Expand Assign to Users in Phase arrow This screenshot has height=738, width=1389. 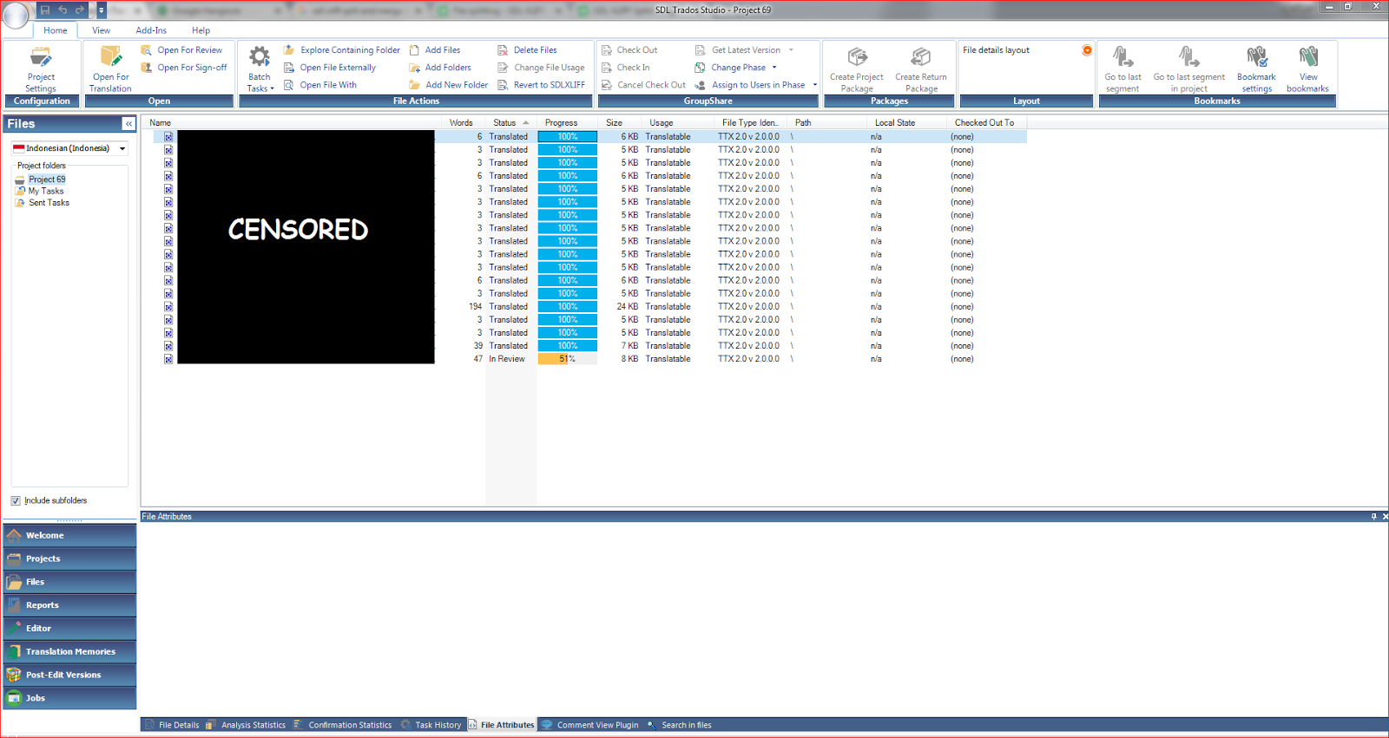pos(814,85)
